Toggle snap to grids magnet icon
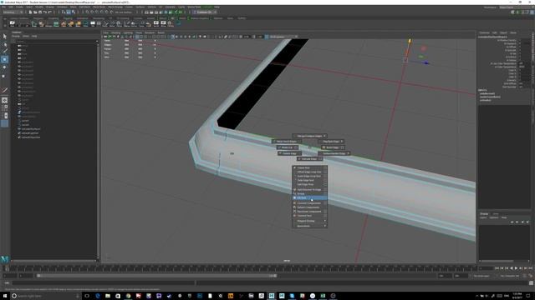535x300 pixels. pos(87,12)
